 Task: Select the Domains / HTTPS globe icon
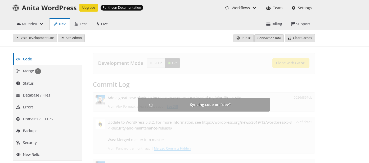click(18, 119)
